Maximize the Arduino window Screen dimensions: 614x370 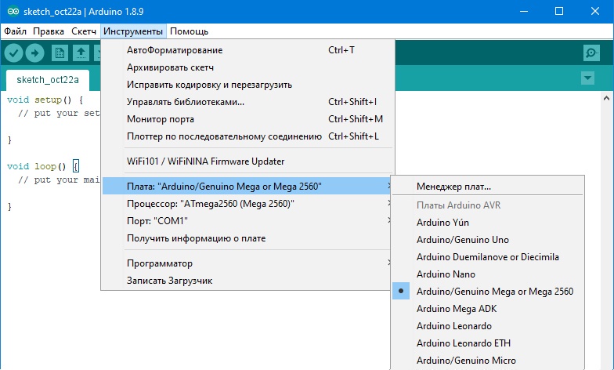(x=559, y=11)
